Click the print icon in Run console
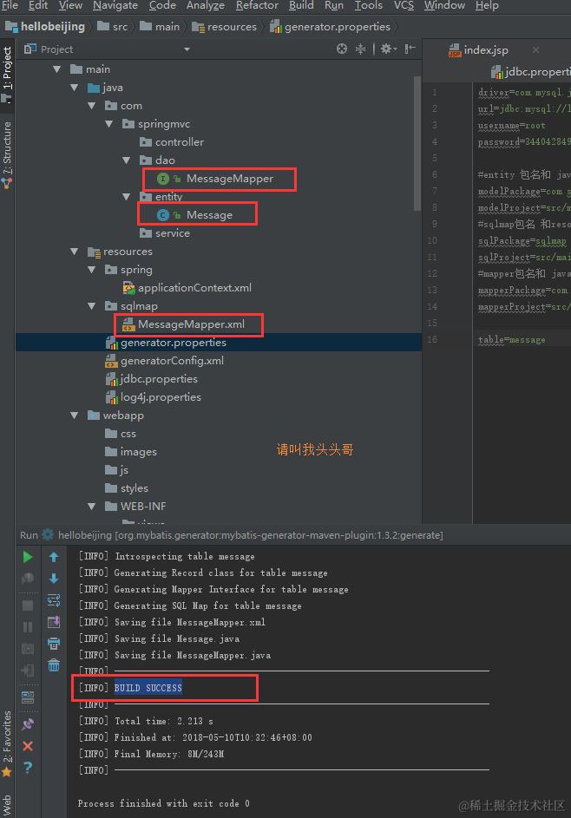 [54, 644]
